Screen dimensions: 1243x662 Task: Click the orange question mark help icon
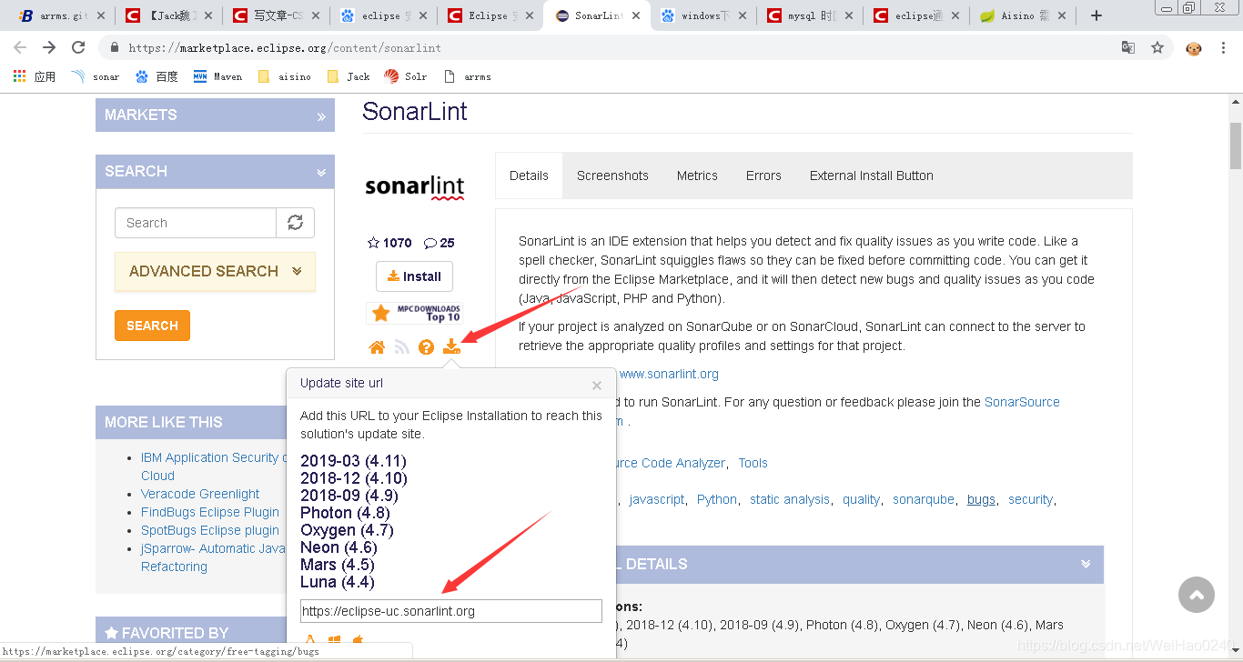(426, 346)
